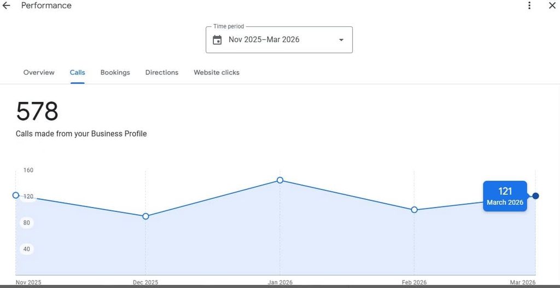Viewport: 560px width, 288px height.
Task: Select the Calls tab
Action: click(x=78, y=72)
